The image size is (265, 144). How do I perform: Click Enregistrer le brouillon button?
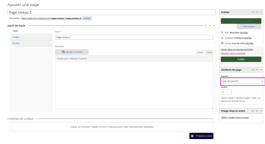point(241,21)
